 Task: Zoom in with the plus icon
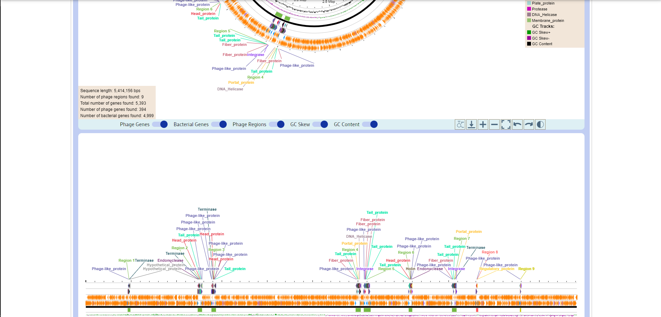(483, 124)
